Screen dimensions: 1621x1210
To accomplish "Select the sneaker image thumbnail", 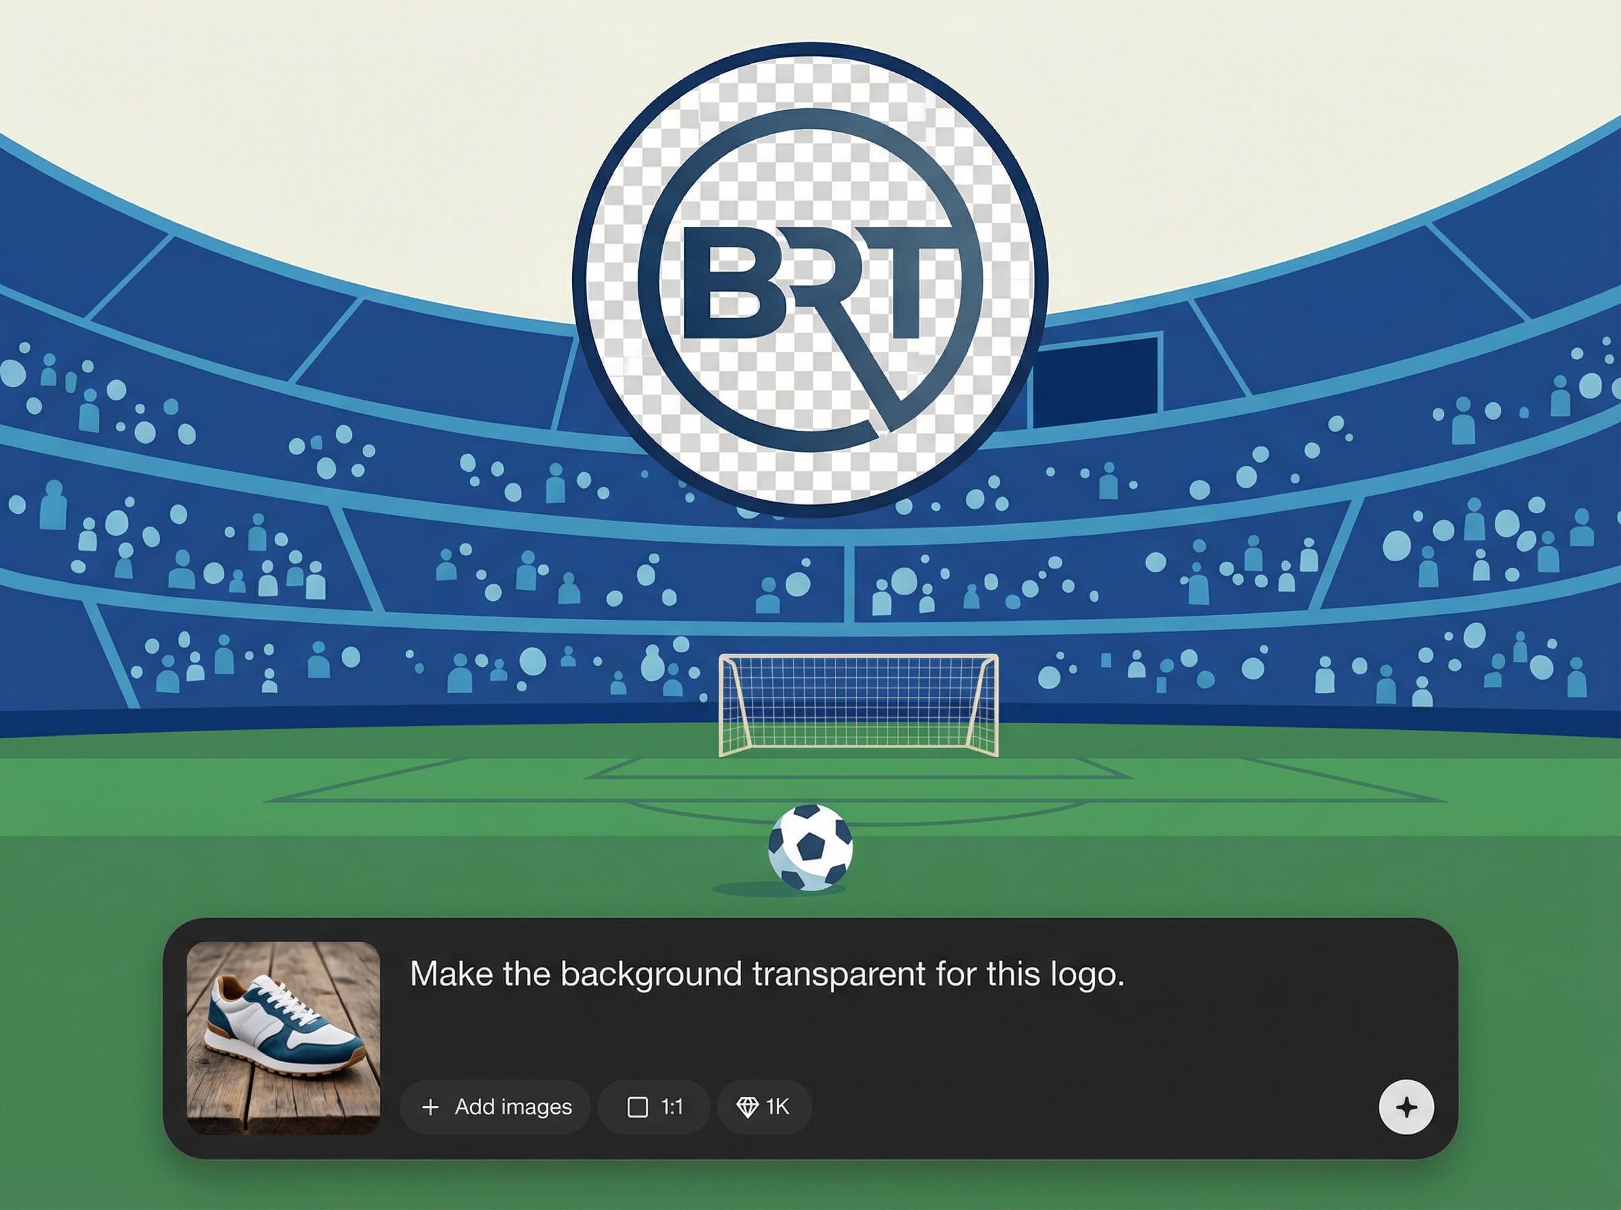I will pyautogui.click(x=284, y=1038).
